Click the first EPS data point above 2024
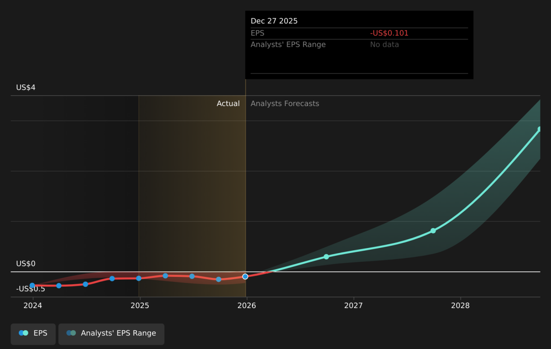551x349 pixels. [x=32, y=286]
